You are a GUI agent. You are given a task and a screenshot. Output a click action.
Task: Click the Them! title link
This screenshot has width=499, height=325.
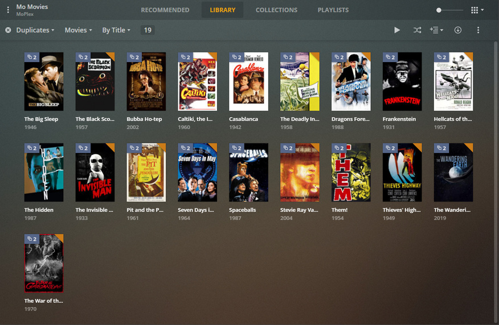point(340,210)
